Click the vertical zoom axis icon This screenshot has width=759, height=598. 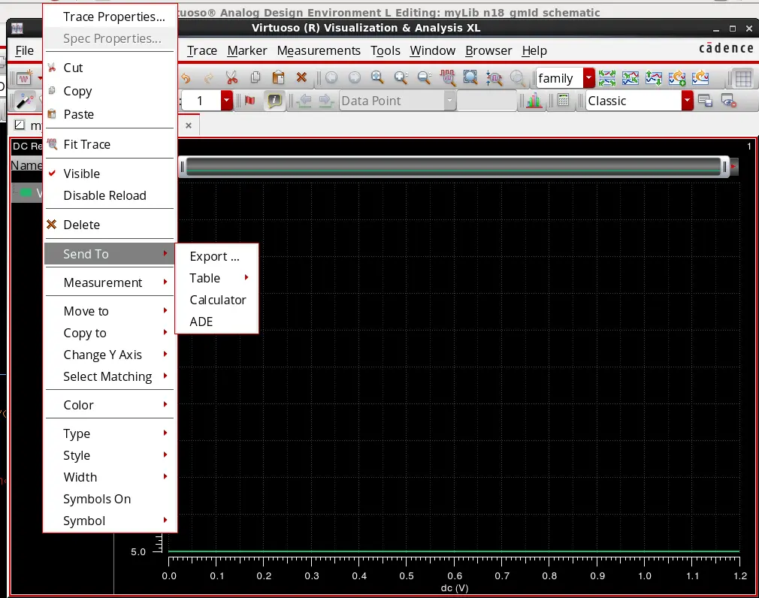pyautogui.click(x=494, y=78)
